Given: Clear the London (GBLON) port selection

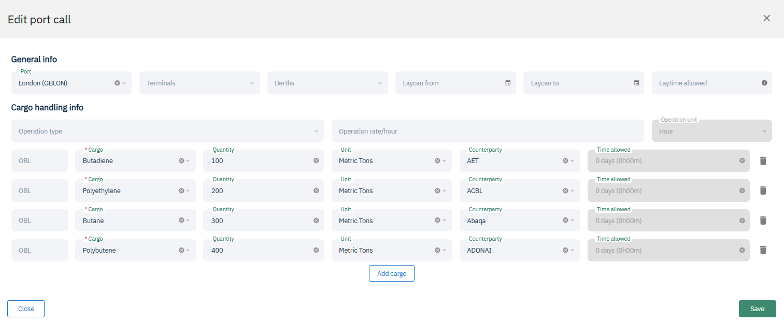Looking at the screenshot, I should 117,83.
